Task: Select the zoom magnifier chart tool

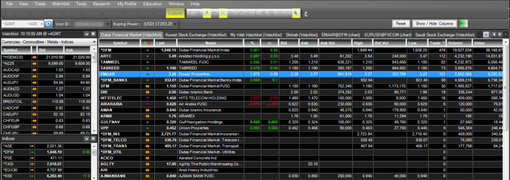Action: tap(191, 13)
